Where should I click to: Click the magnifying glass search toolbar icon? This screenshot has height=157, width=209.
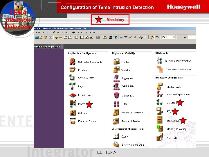145,37
